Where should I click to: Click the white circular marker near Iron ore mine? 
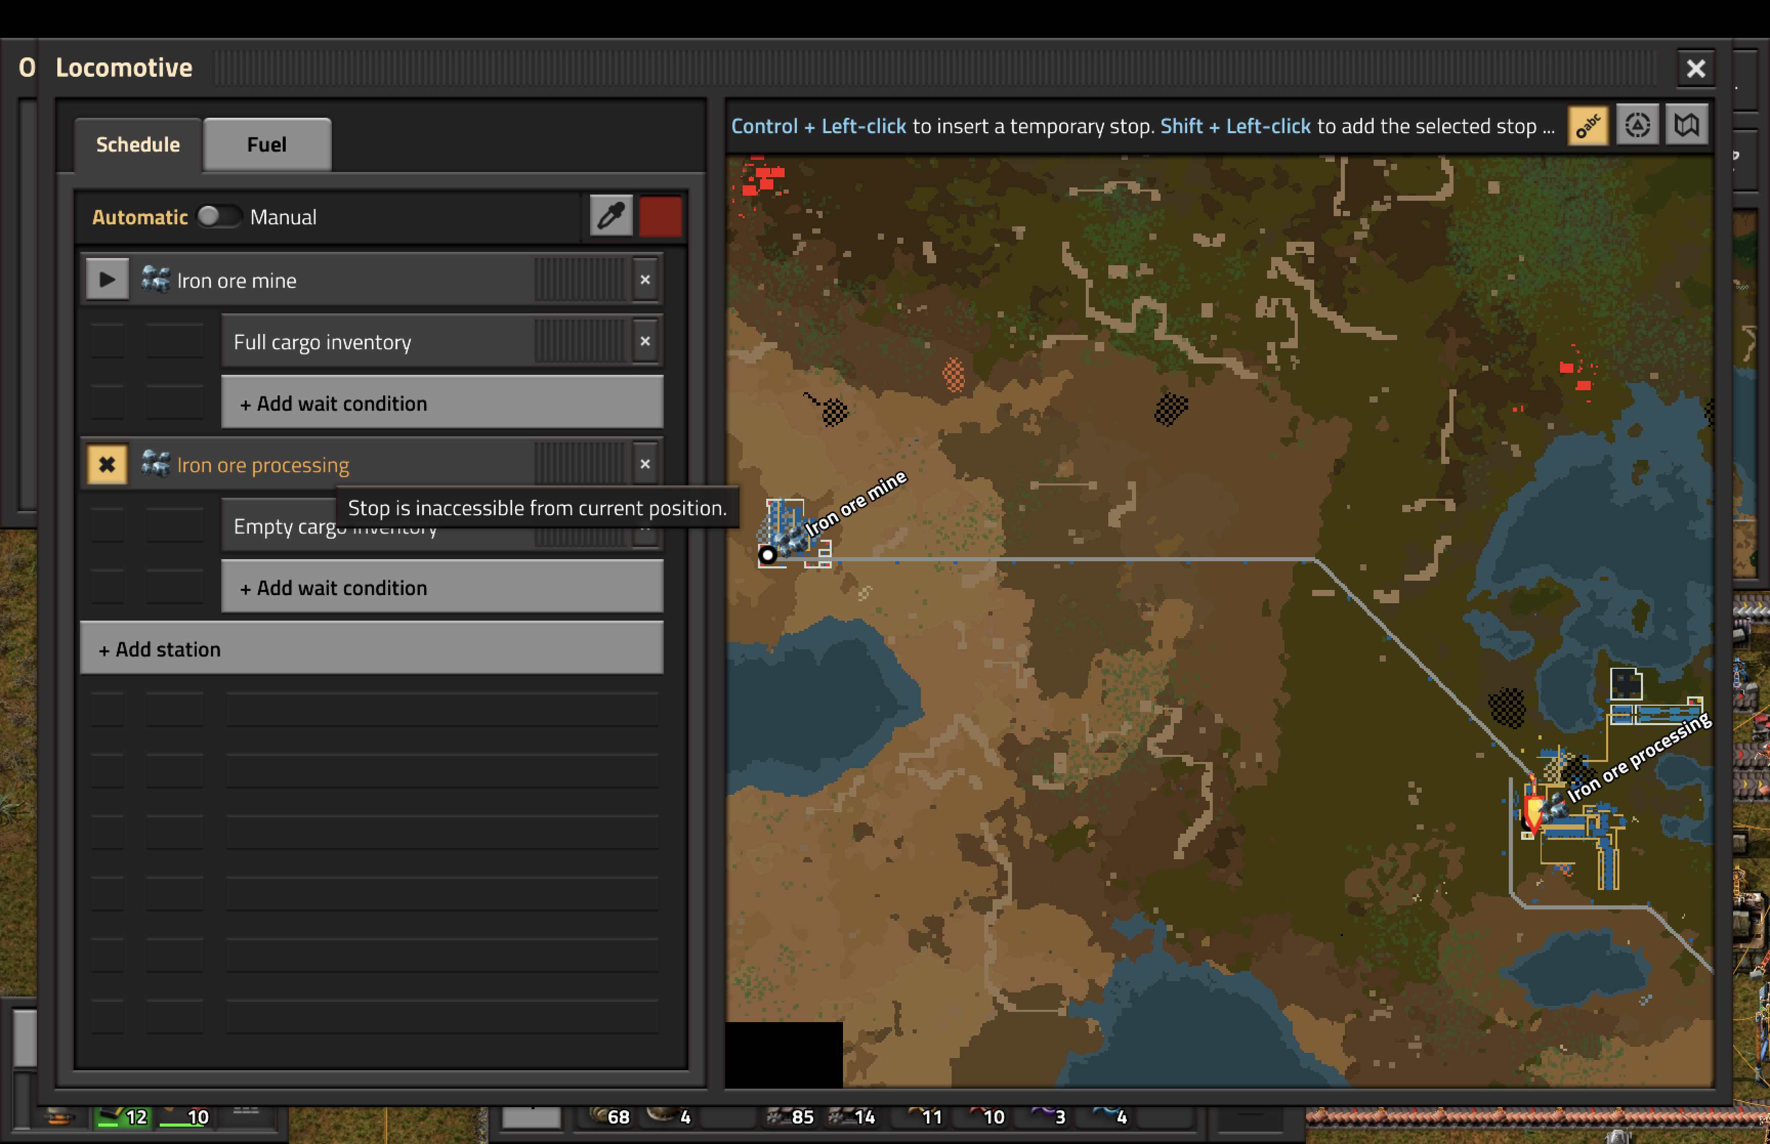tap(768, 554)
